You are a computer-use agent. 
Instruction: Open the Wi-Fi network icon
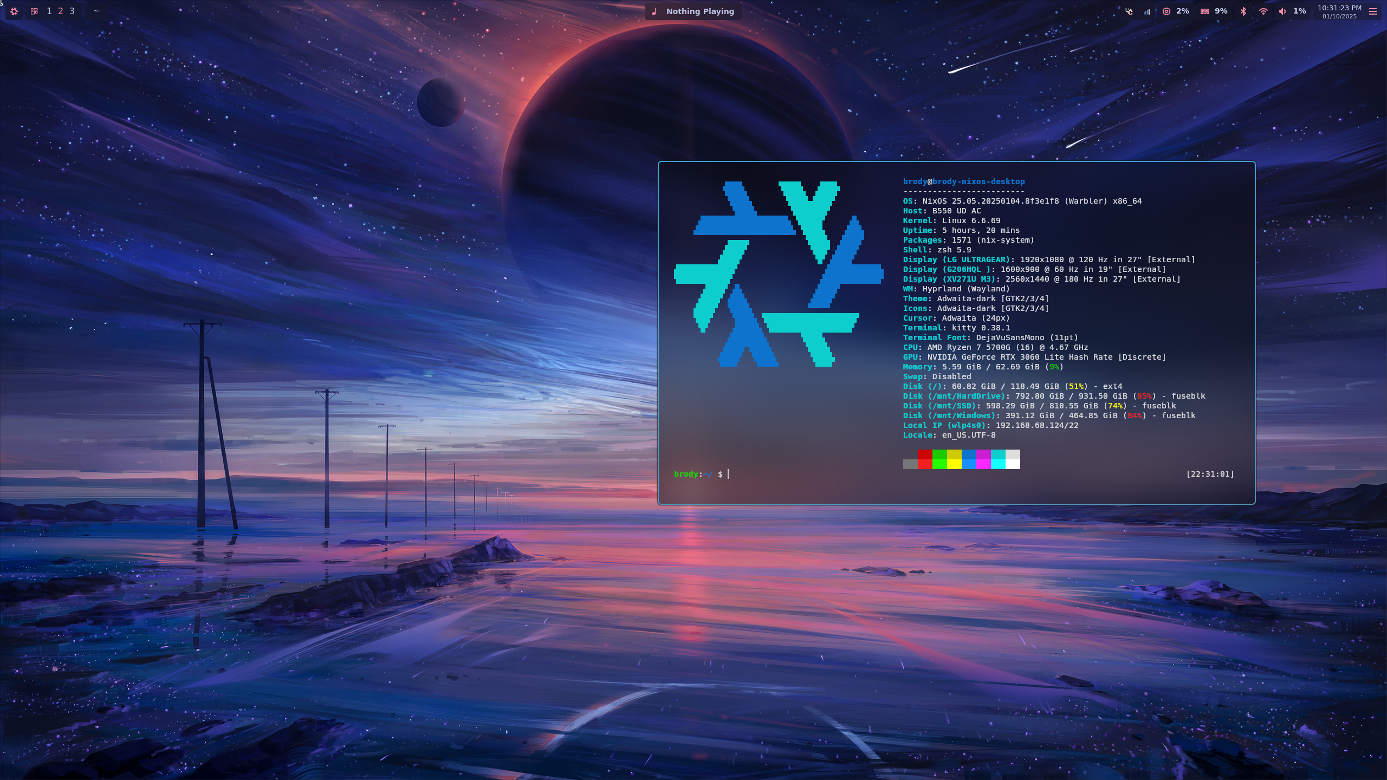tap(1263, 11)
